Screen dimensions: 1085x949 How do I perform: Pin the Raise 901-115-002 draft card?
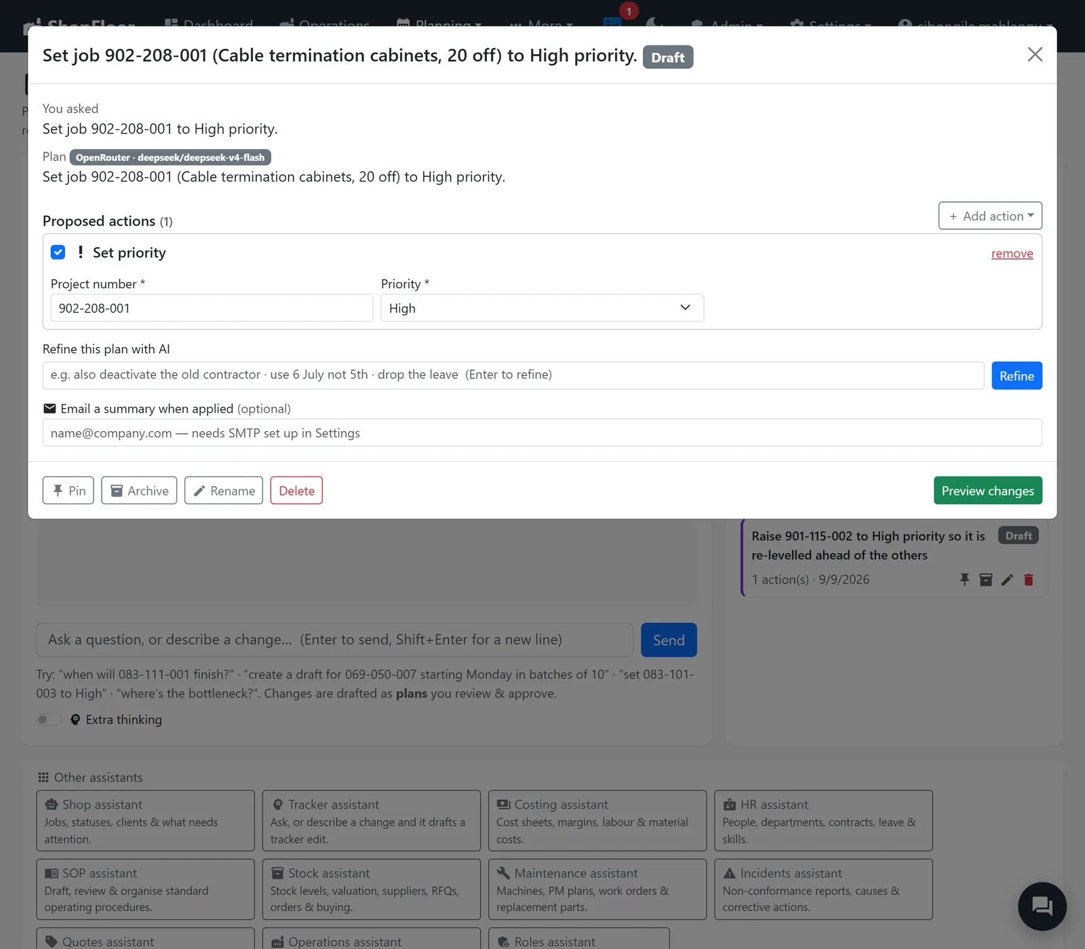click(964, 580)
